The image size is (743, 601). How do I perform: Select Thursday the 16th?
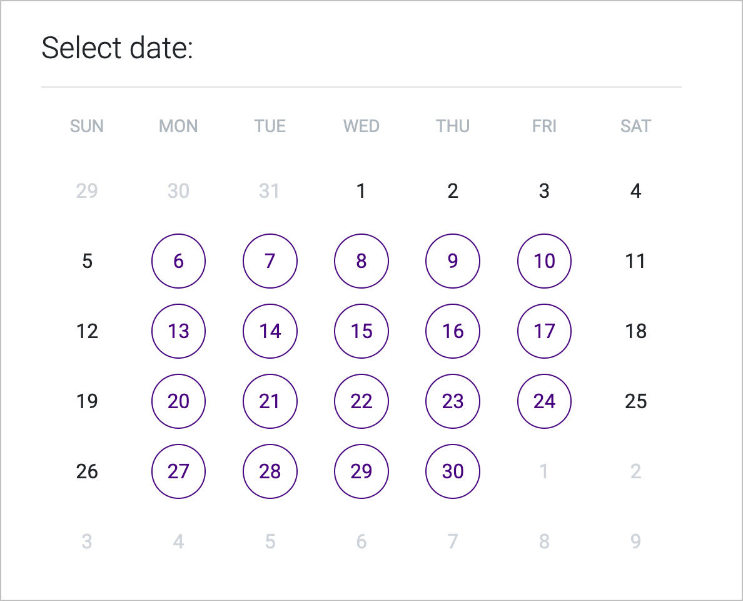pos(453,331)
